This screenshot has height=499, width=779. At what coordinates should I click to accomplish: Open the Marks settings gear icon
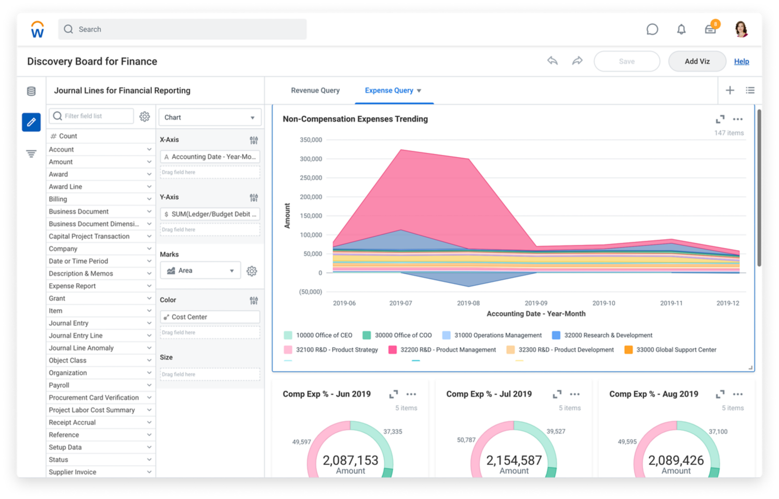pyautogui.click(x=252, y=270)
